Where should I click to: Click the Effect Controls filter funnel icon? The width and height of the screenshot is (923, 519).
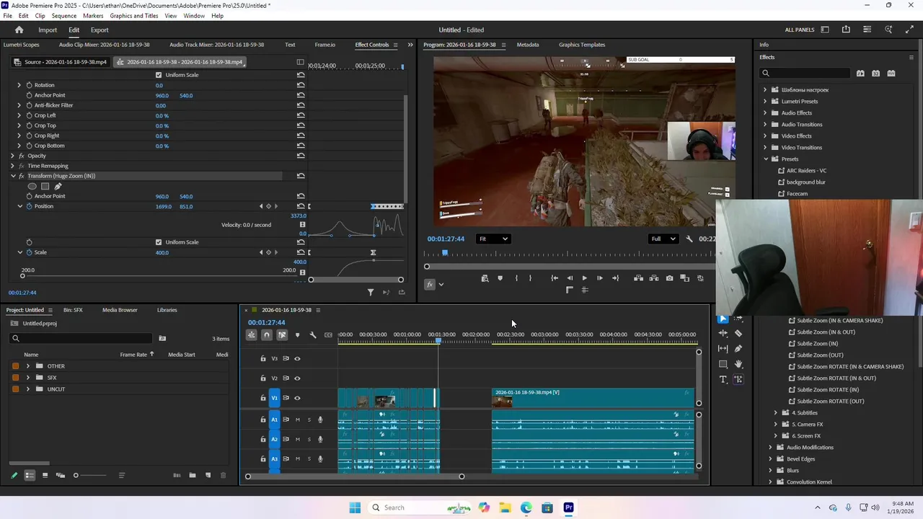(x=371, y=292)
